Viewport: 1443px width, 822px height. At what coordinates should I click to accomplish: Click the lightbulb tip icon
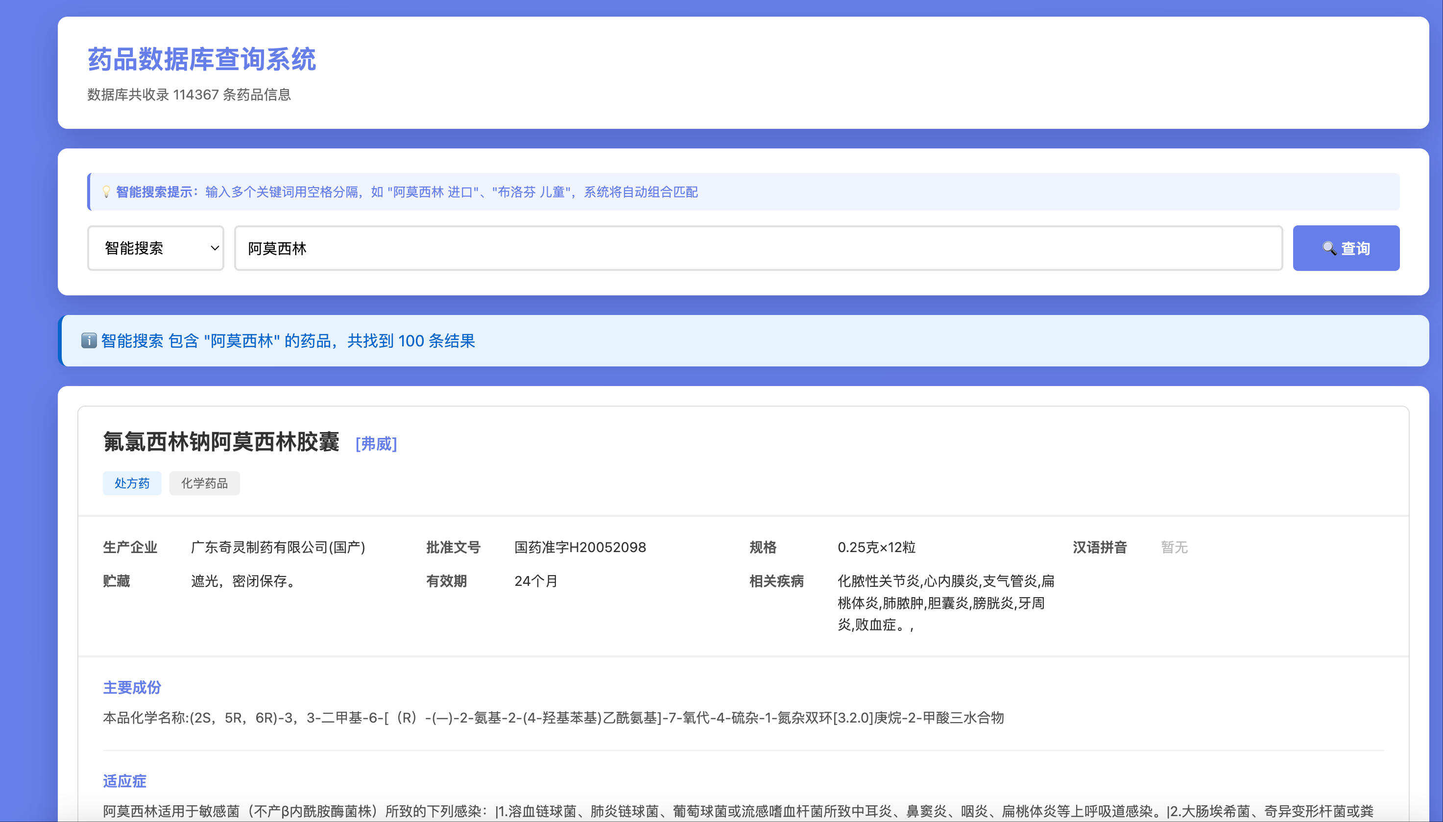click(x=106, y=192)
